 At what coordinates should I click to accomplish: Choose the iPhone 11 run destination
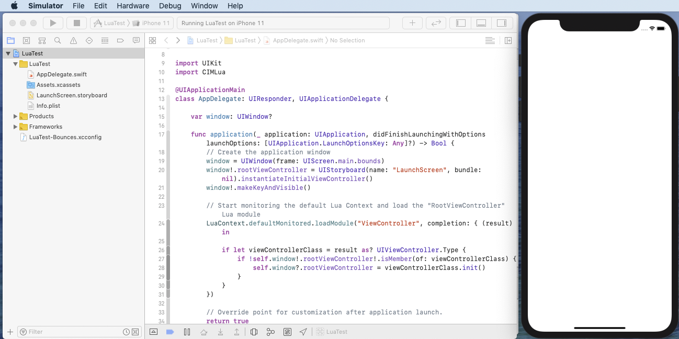[x=152, y=23]
